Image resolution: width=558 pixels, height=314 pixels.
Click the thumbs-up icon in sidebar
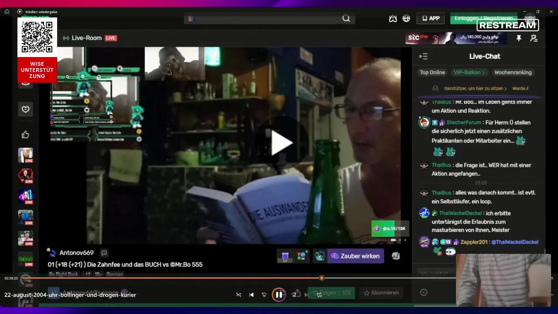(25, 135)
